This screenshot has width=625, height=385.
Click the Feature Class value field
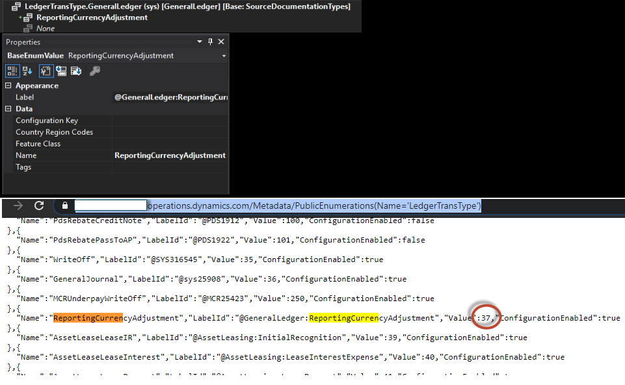pyautogui.click(x=170, y=144)
